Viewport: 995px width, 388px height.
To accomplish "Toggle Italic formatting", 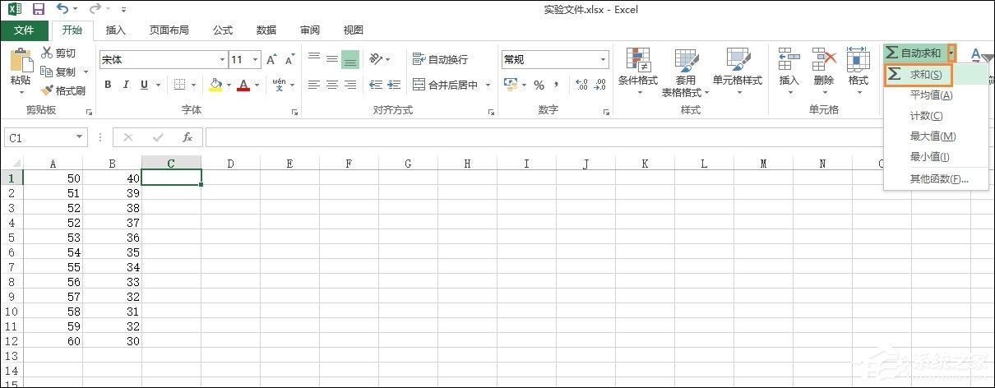I will [126, 85].
